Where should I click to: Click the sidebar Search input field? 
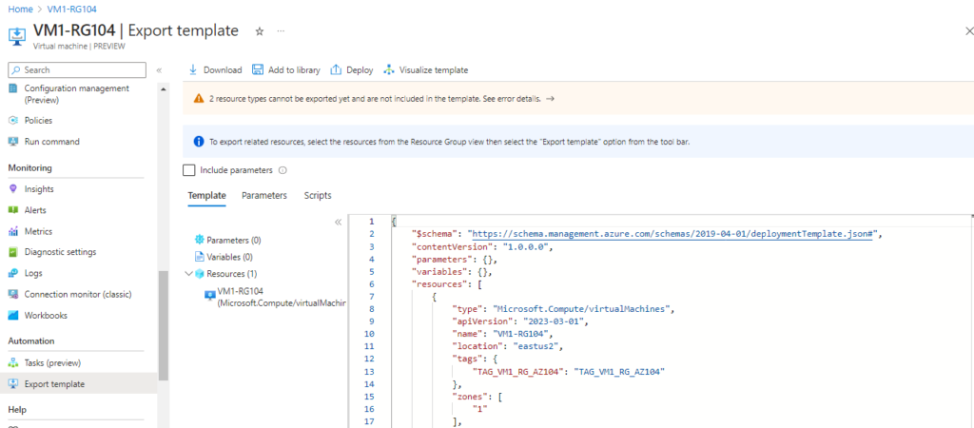pos(77,70)
